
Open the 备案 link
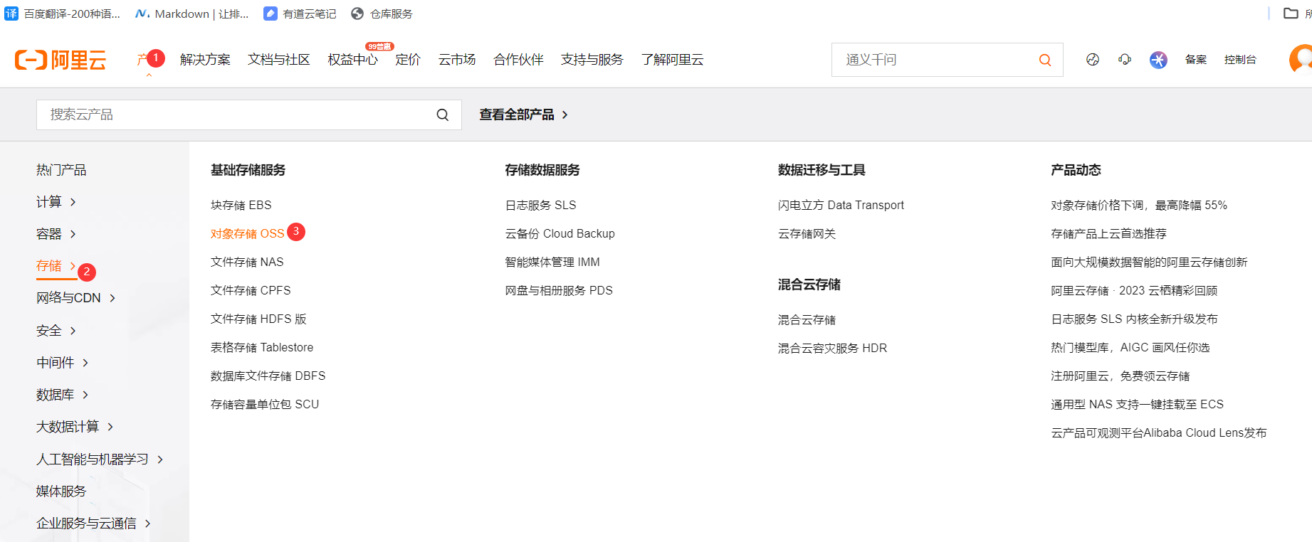tap(1196, 60)
